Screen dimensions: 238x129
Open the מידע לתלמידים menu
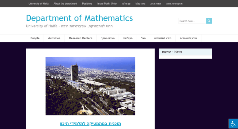163,38
